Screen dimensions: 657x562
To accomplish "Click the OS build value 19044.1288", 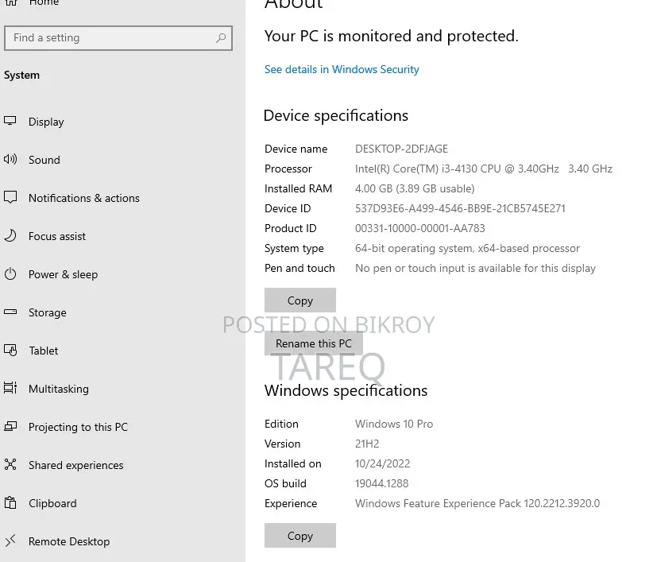I will click(x=381, y=483).
